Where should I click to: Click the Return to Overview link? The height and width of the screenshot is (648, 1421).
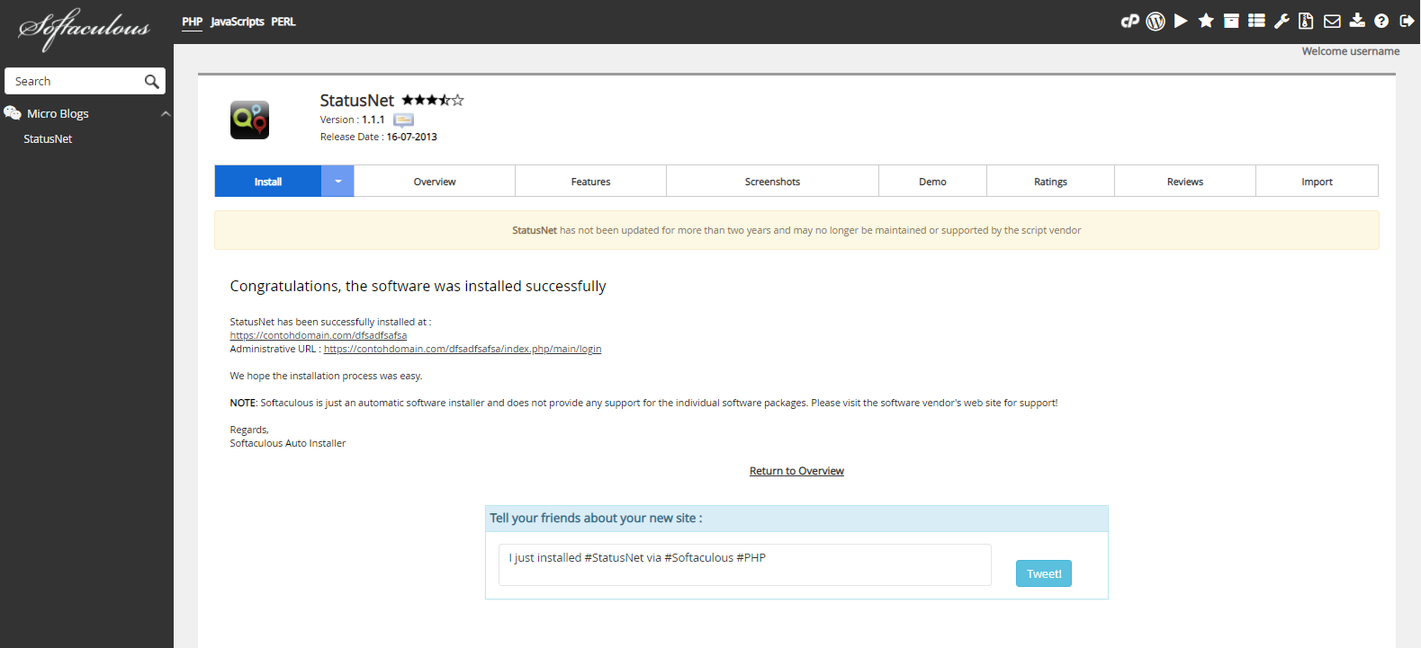pyautogui.click(x=796, y=471)
